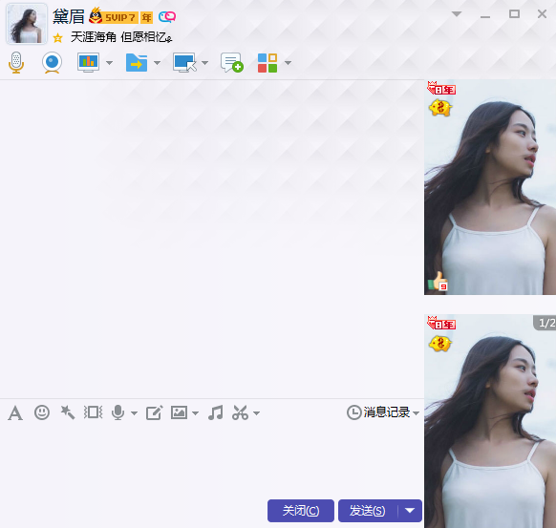Start a video call with webcam icon

point(53,63)
